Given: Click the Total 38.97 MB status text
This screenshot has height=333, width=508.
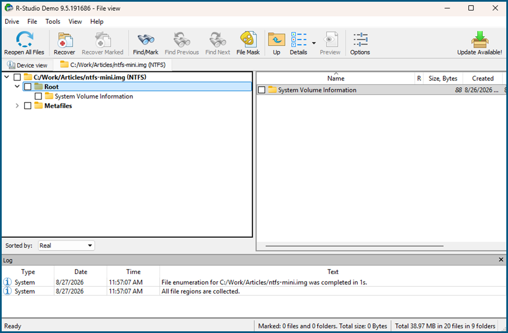Looking at the screenshot, I should point(445,326).
